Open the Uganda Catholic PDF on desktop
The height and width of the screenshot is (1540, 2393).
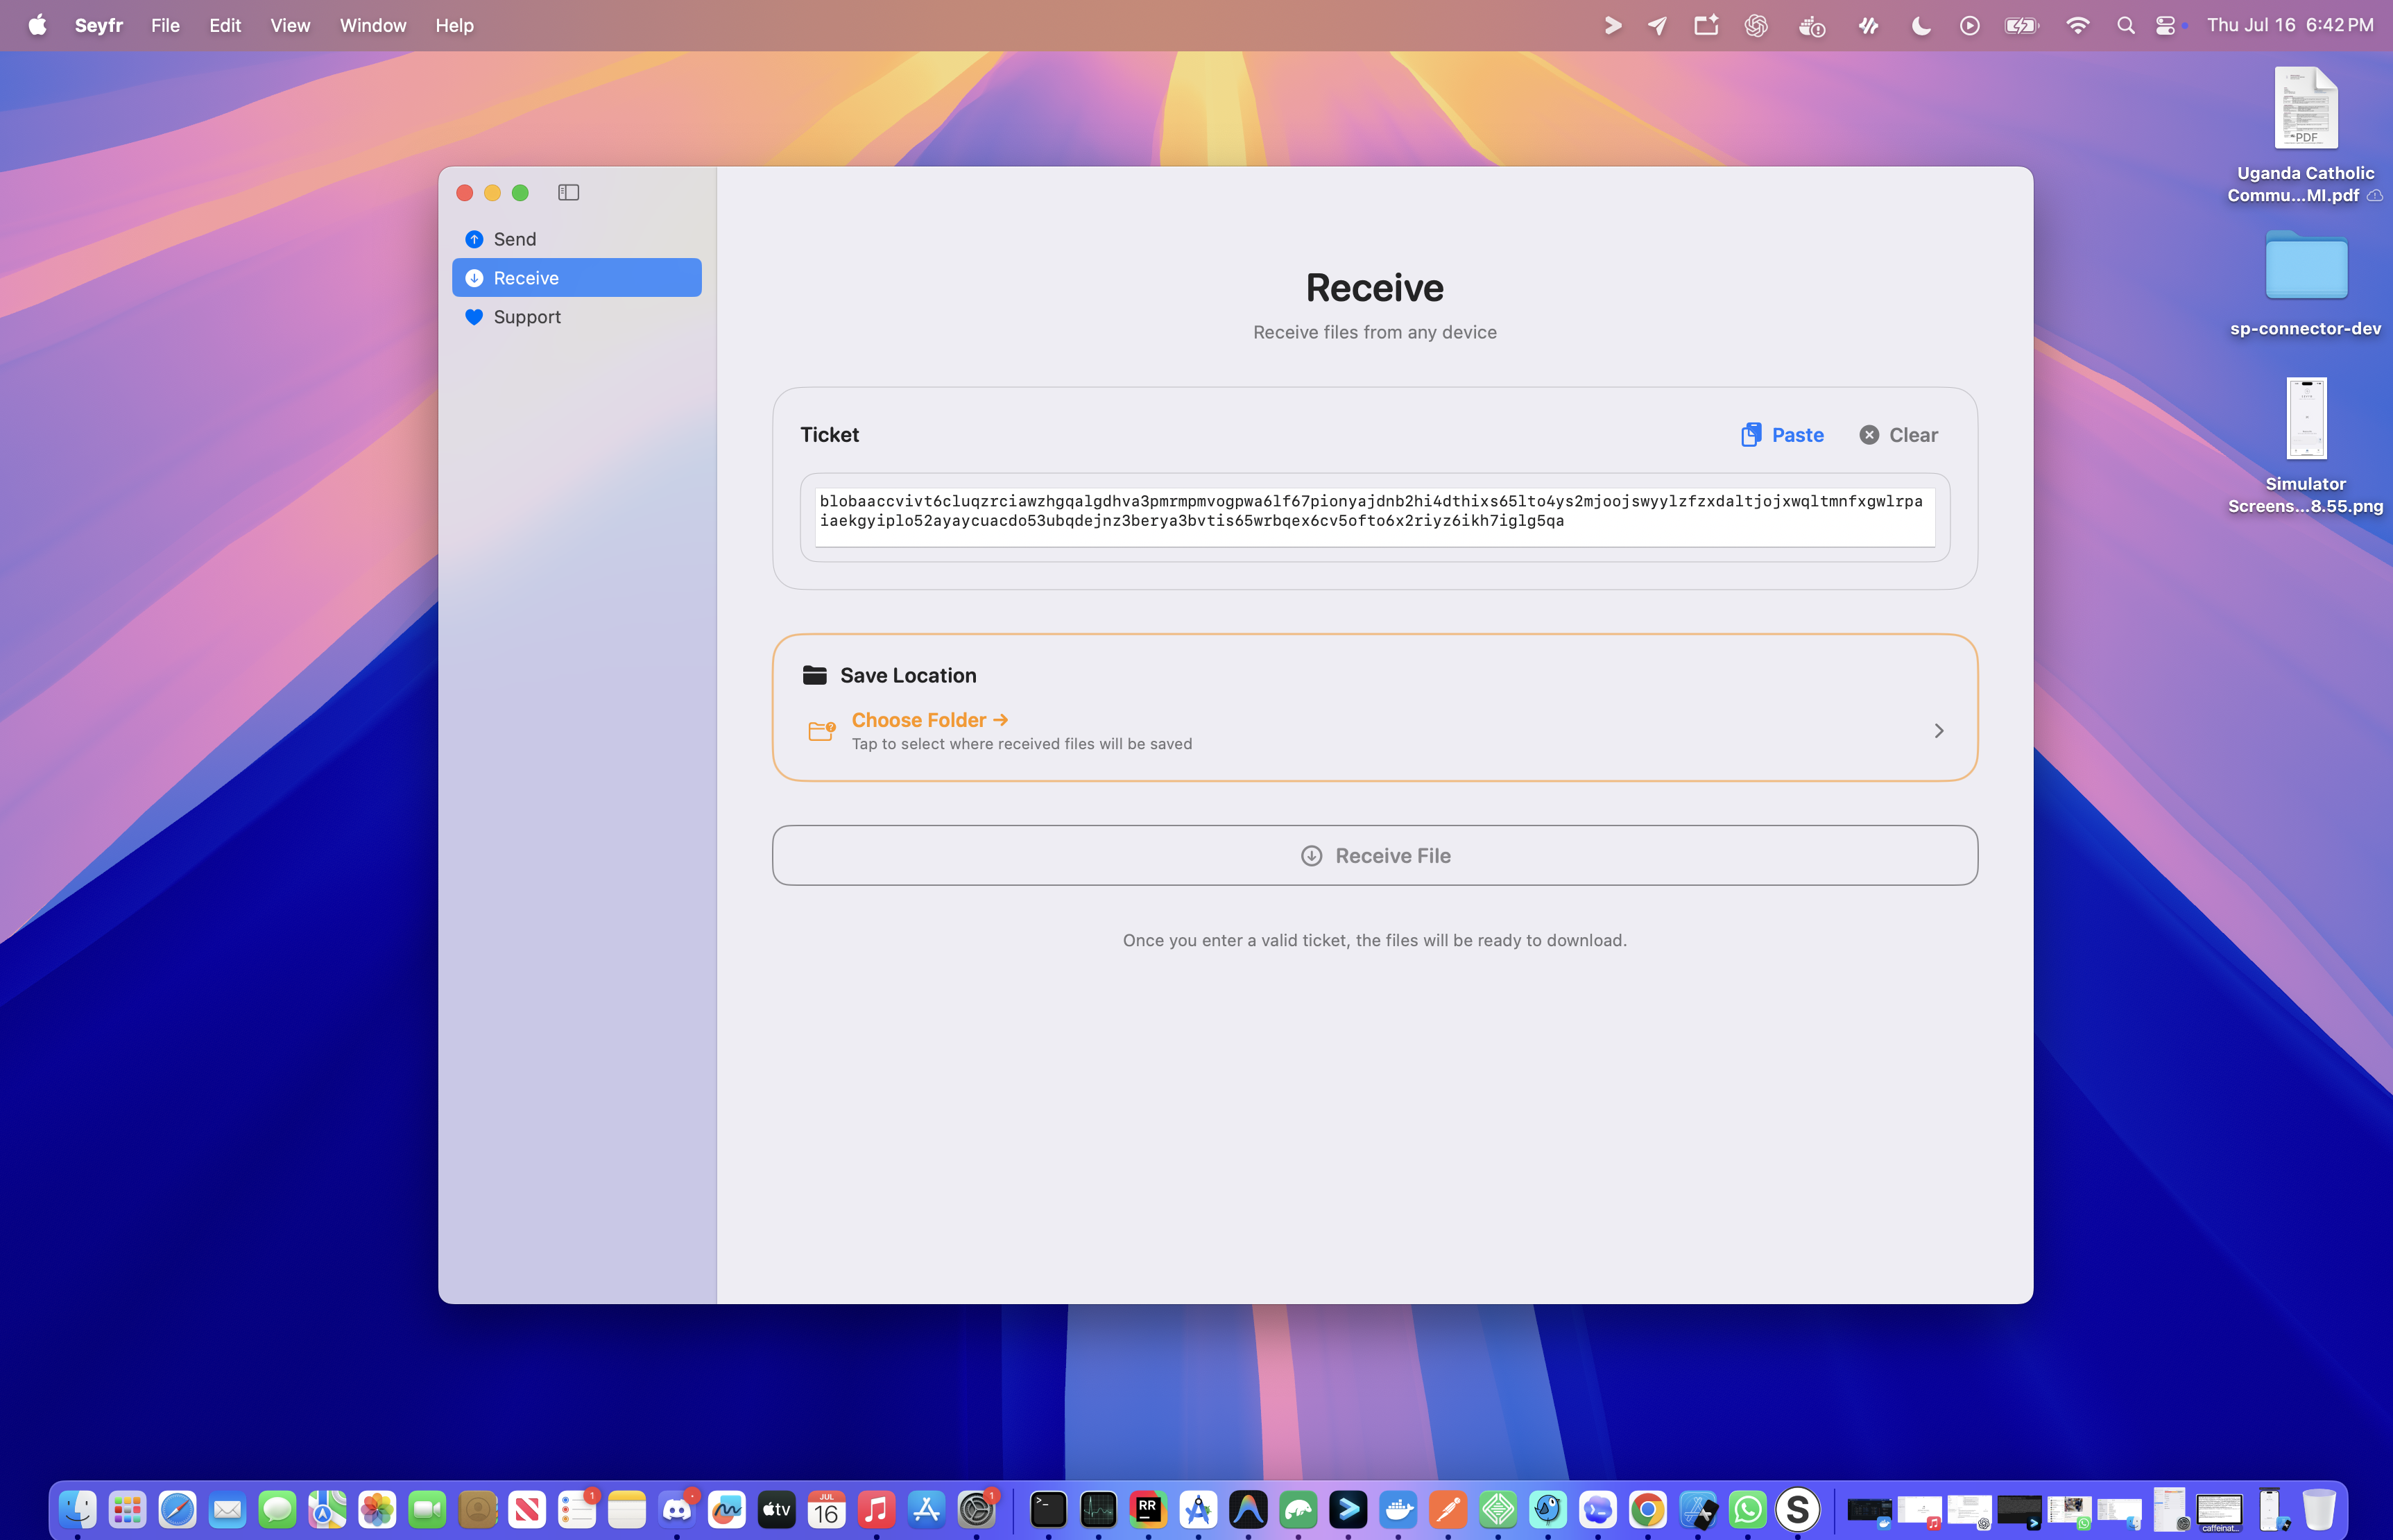[2305, 135]
